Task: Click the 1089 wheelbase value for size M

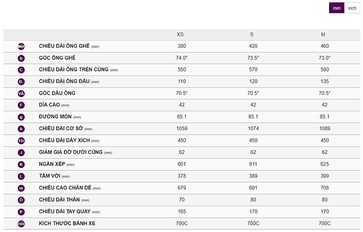Action: tap(325, 128)
